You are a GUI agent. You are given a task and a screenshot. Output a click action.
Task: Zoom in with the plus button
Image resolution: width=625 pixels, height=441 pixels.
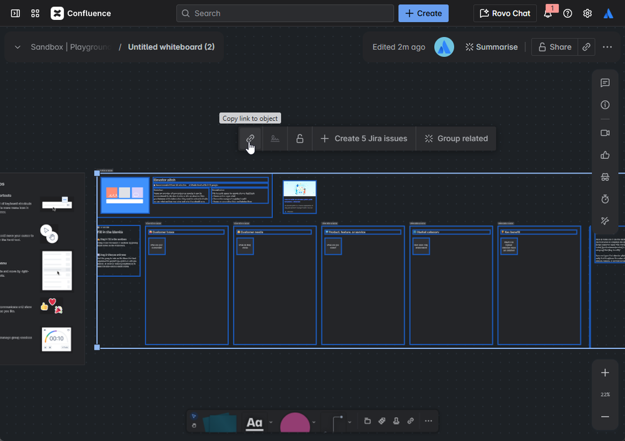[605, 372]
